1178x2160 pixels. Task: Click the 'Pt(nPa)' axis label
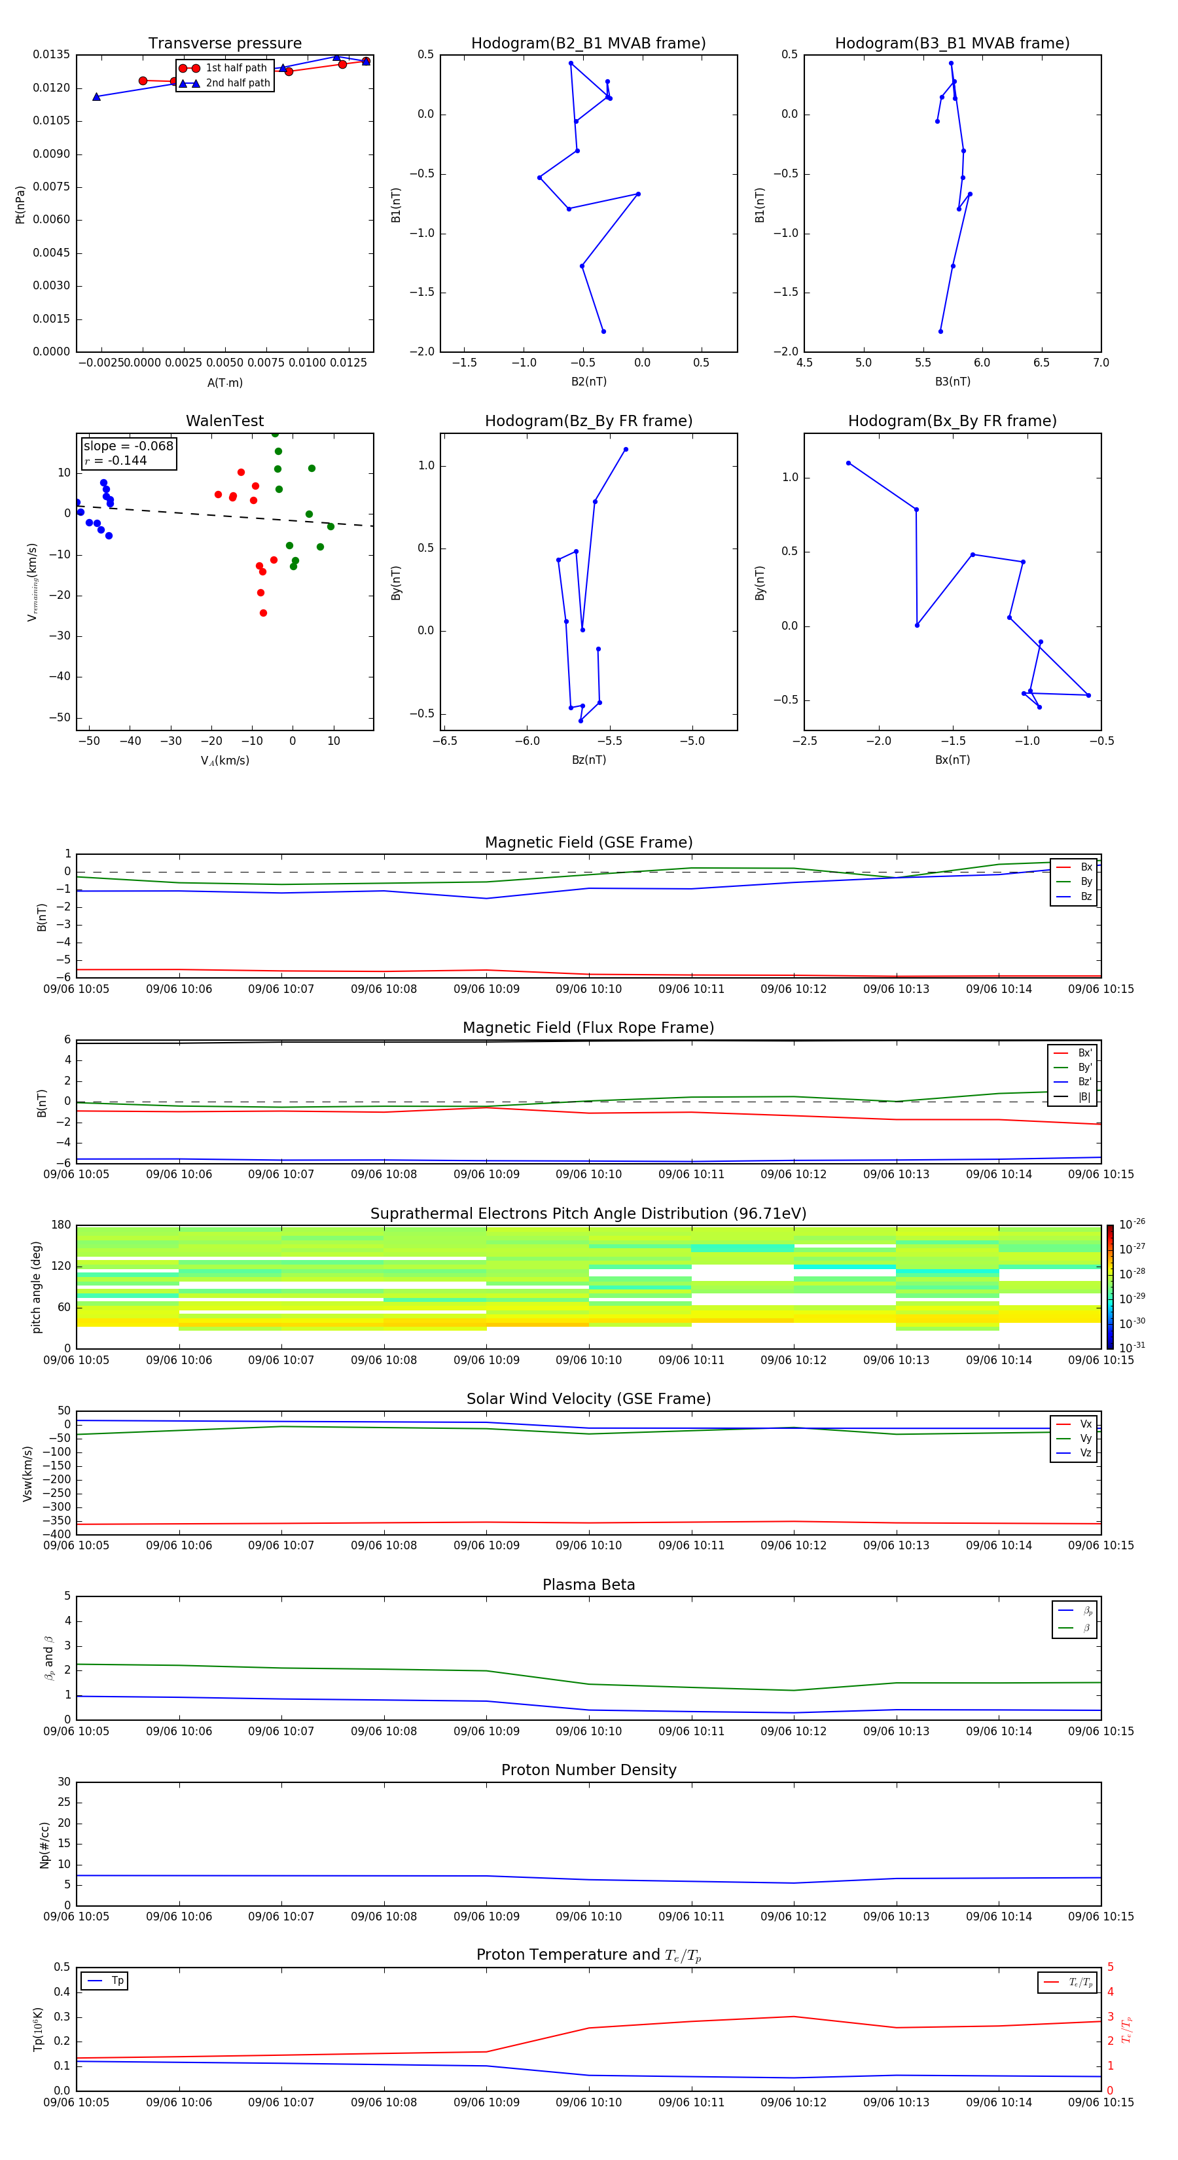(x=20, y=204)
